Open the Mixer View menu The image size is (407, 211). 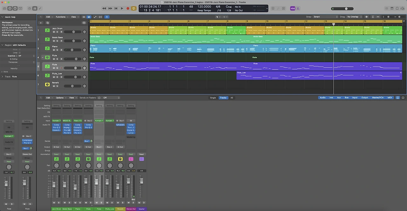click(72, 98)
